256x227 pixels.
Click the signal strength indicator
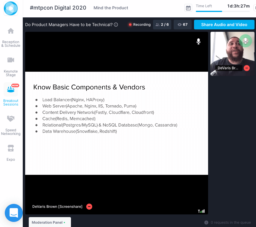[x=202, y=211]
